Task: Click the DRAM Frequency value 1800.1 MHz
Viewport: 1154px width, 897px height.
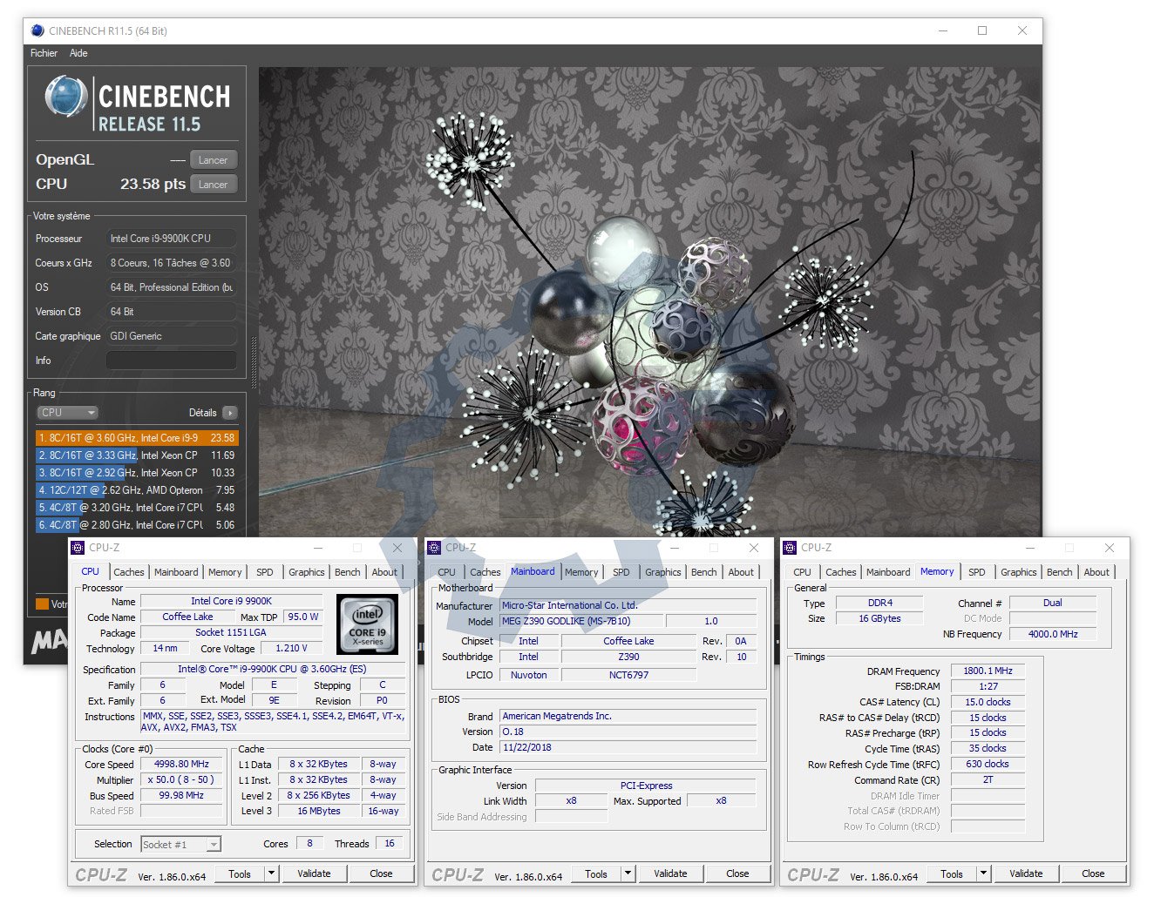Action: click(988, 671)
